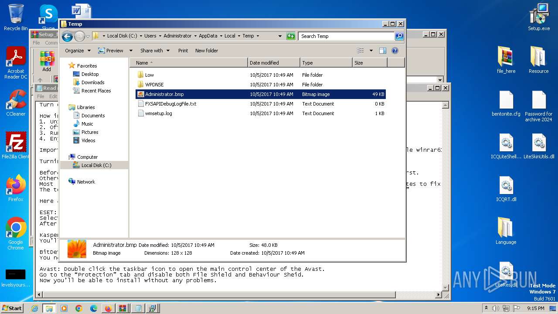Change view using the views icon

click(360, 51)
